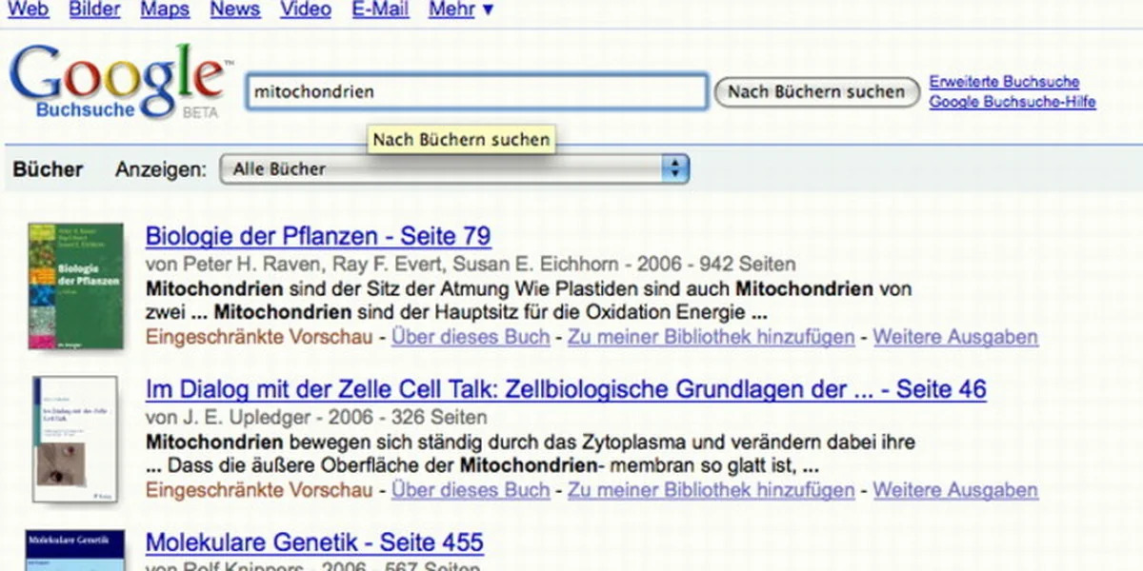Click the mitochondrien search field
This screenshot has height=571, width=1143.
pos(476,92)
